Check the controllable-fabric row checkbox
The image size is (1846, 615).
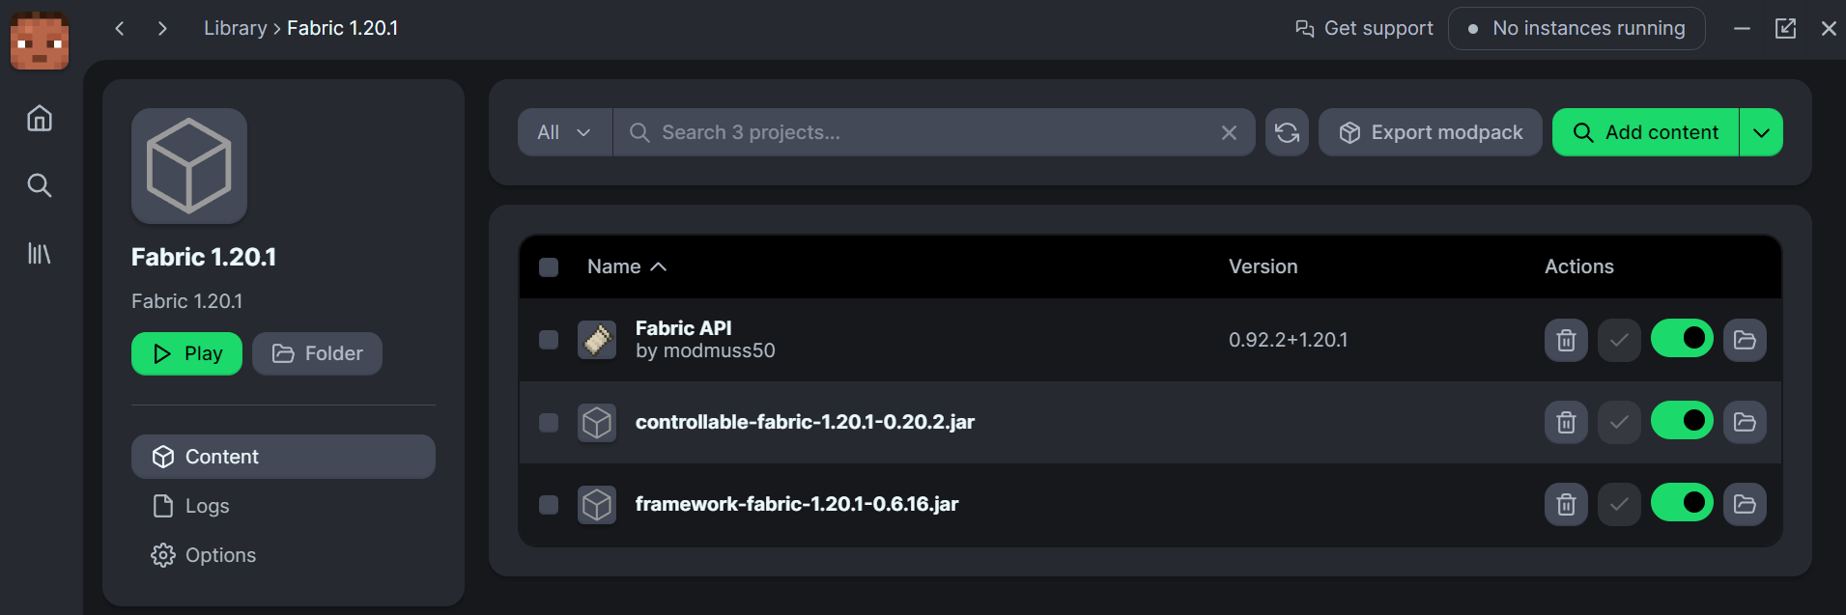(x=549, y=422)
